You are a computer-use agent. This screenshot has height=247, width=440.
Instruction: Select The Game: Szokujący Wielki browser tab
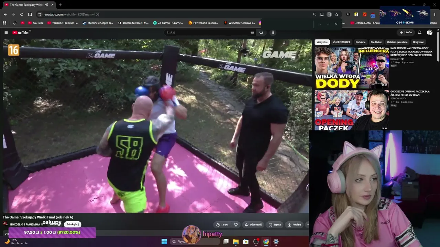[30, 4]
